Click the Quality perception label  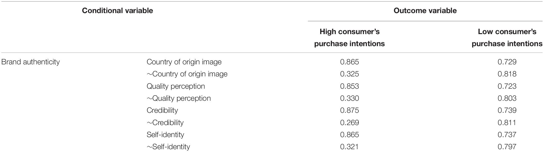[176, 86]
